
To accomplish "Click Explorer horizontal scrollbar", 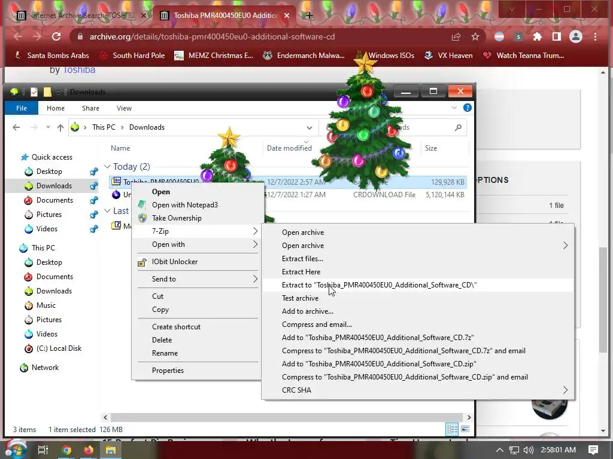I will 286,417.
